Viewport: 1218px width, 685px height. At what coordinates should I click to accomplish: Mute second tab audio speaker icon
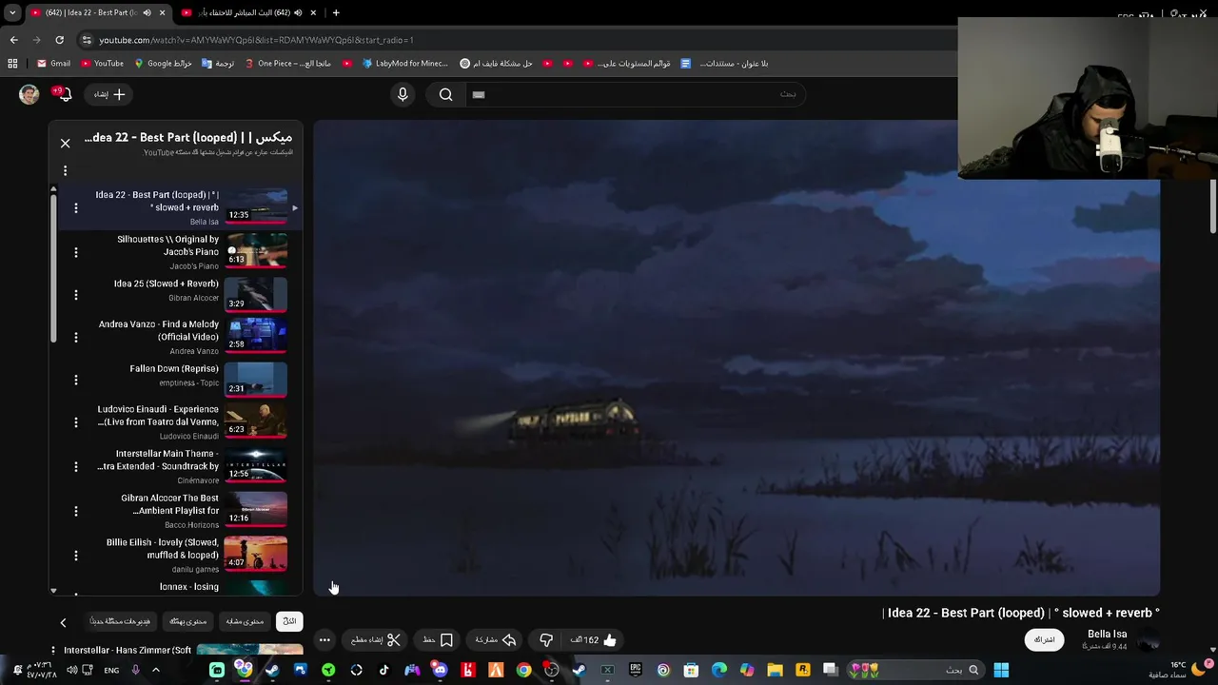[x=298, y=12]
